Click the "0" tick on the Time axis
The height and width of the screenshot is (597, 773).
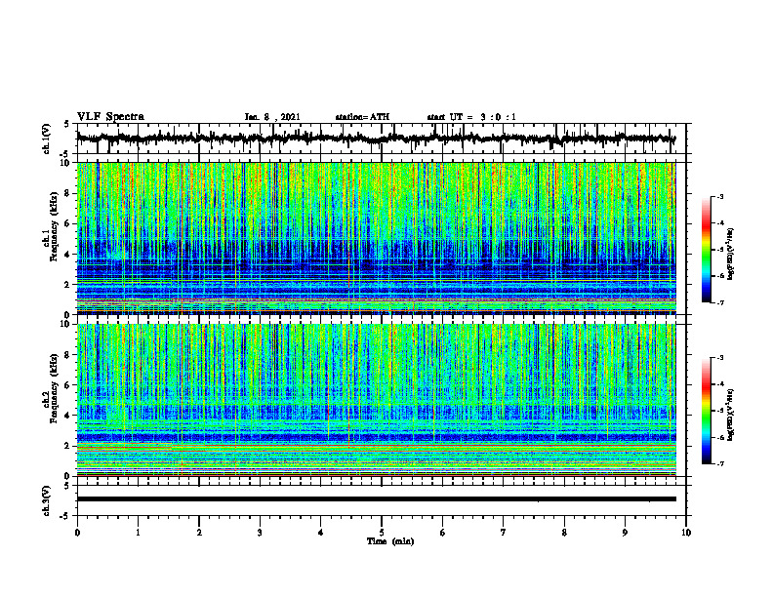77,533
